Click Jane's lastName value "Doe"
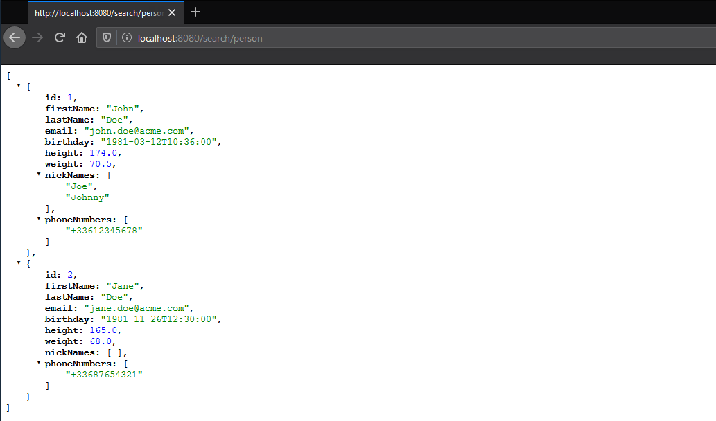This screenshot has width=716, height=421. coord(114,297)
